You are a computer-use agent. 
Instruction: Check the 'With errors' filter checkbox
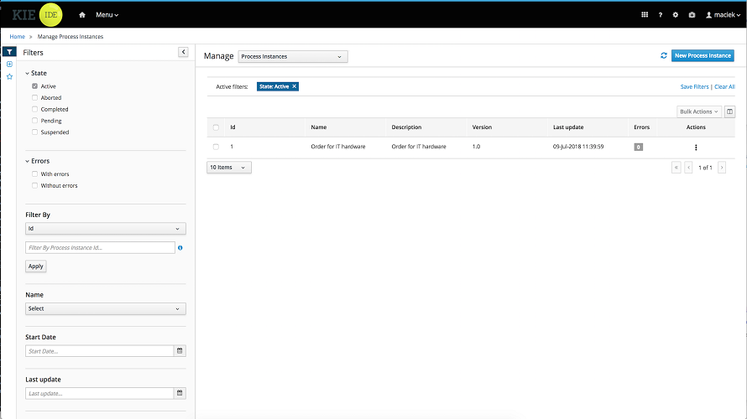pos(34,174)
